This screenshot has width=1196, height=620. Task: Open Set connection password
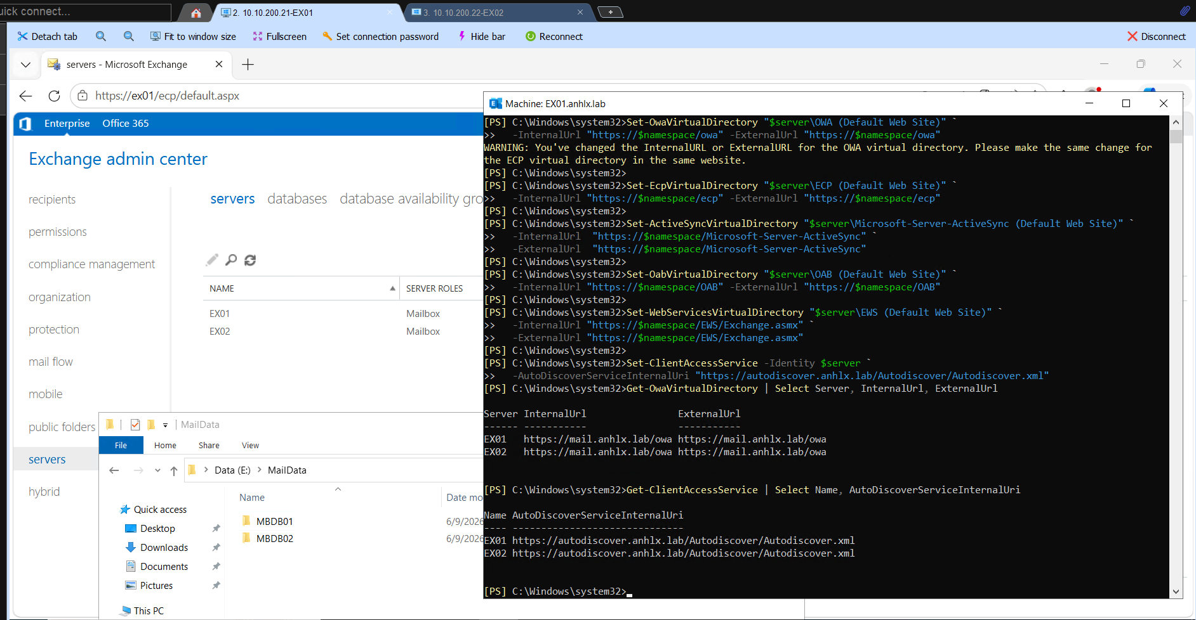pyautogui.click(x=380, y=37)
